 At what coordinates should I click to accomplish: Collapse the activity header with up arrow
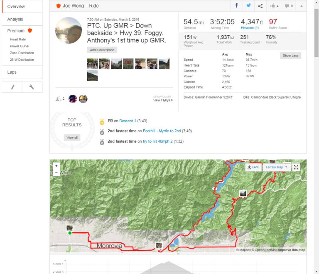(301, 6)
